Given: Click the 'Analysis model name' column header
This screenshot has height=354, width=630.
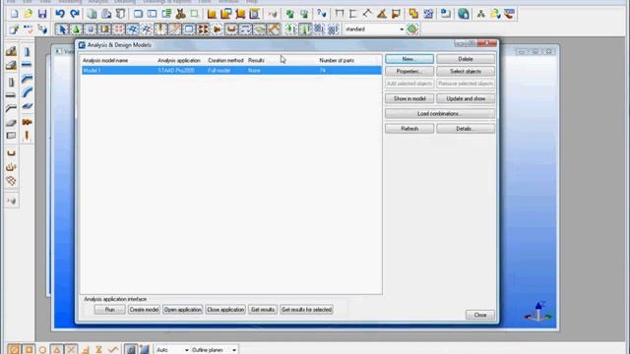Looking at the screenshot, I should click(x=105, y=60).
